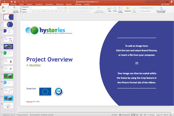This screenshot has height=116, width=174.
Task: Toggle underline (S) formatting
Action: 40,11
